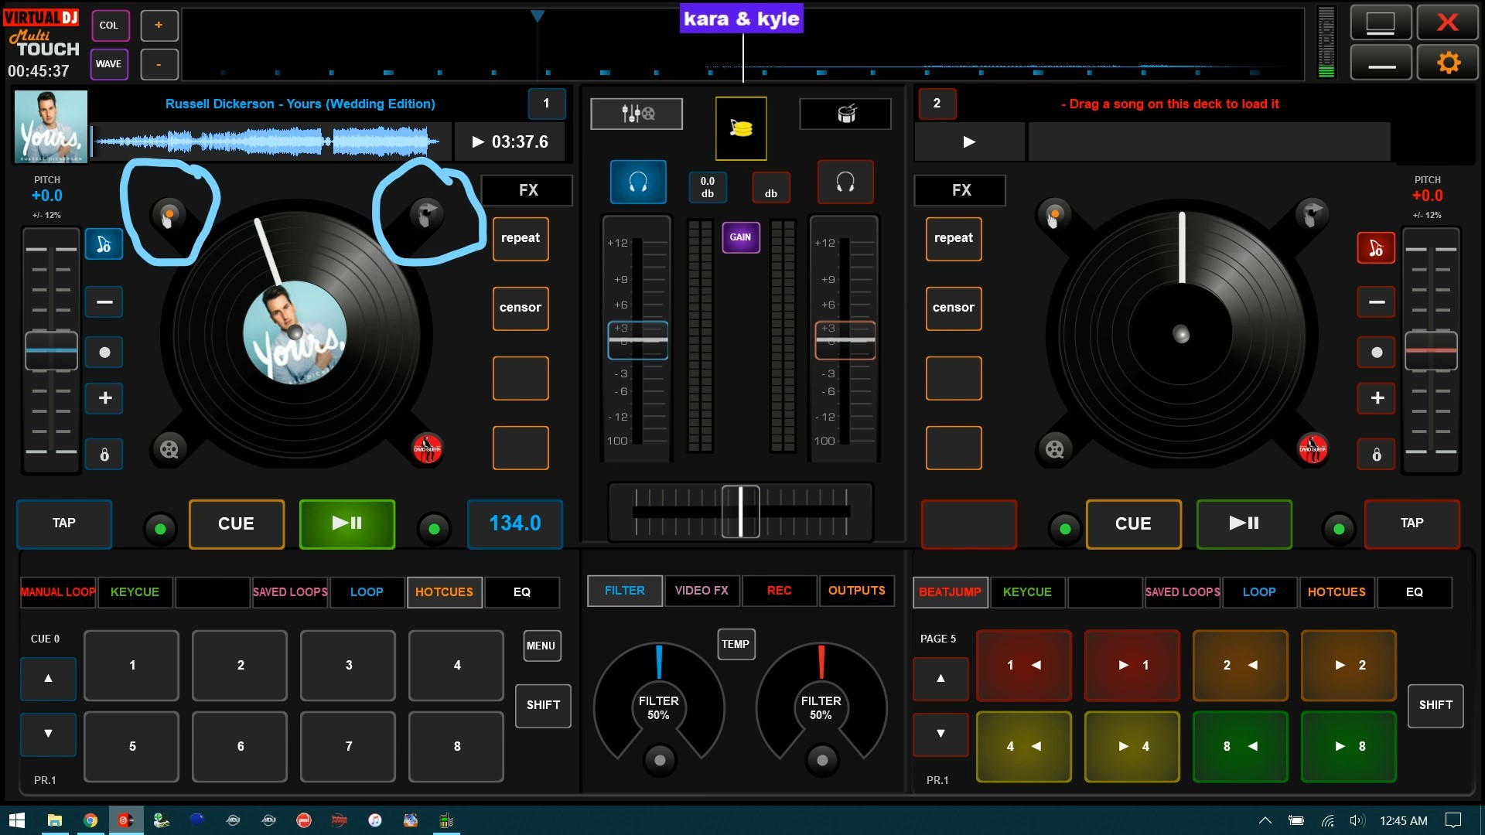Open the drum sampler icon
This screenshot has height=835, width=1485.
845,114
